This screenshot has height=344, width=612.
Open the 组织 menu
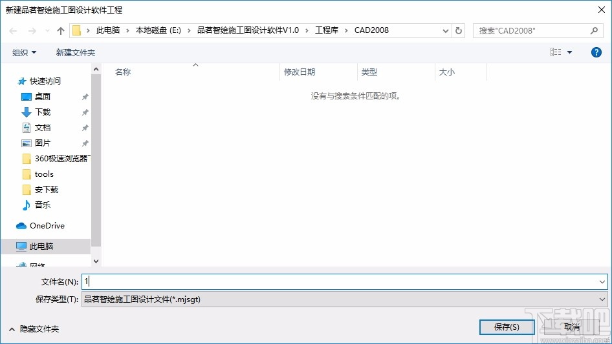(24, 52)
